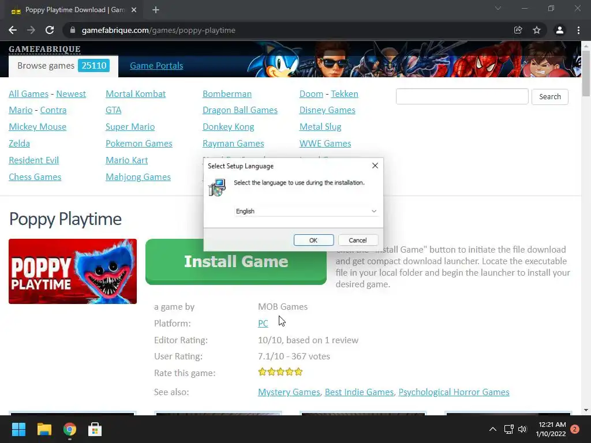This screenshot has width=591, height=443.
Task: Cancel the language setup dialog
Action: point(358,241)
